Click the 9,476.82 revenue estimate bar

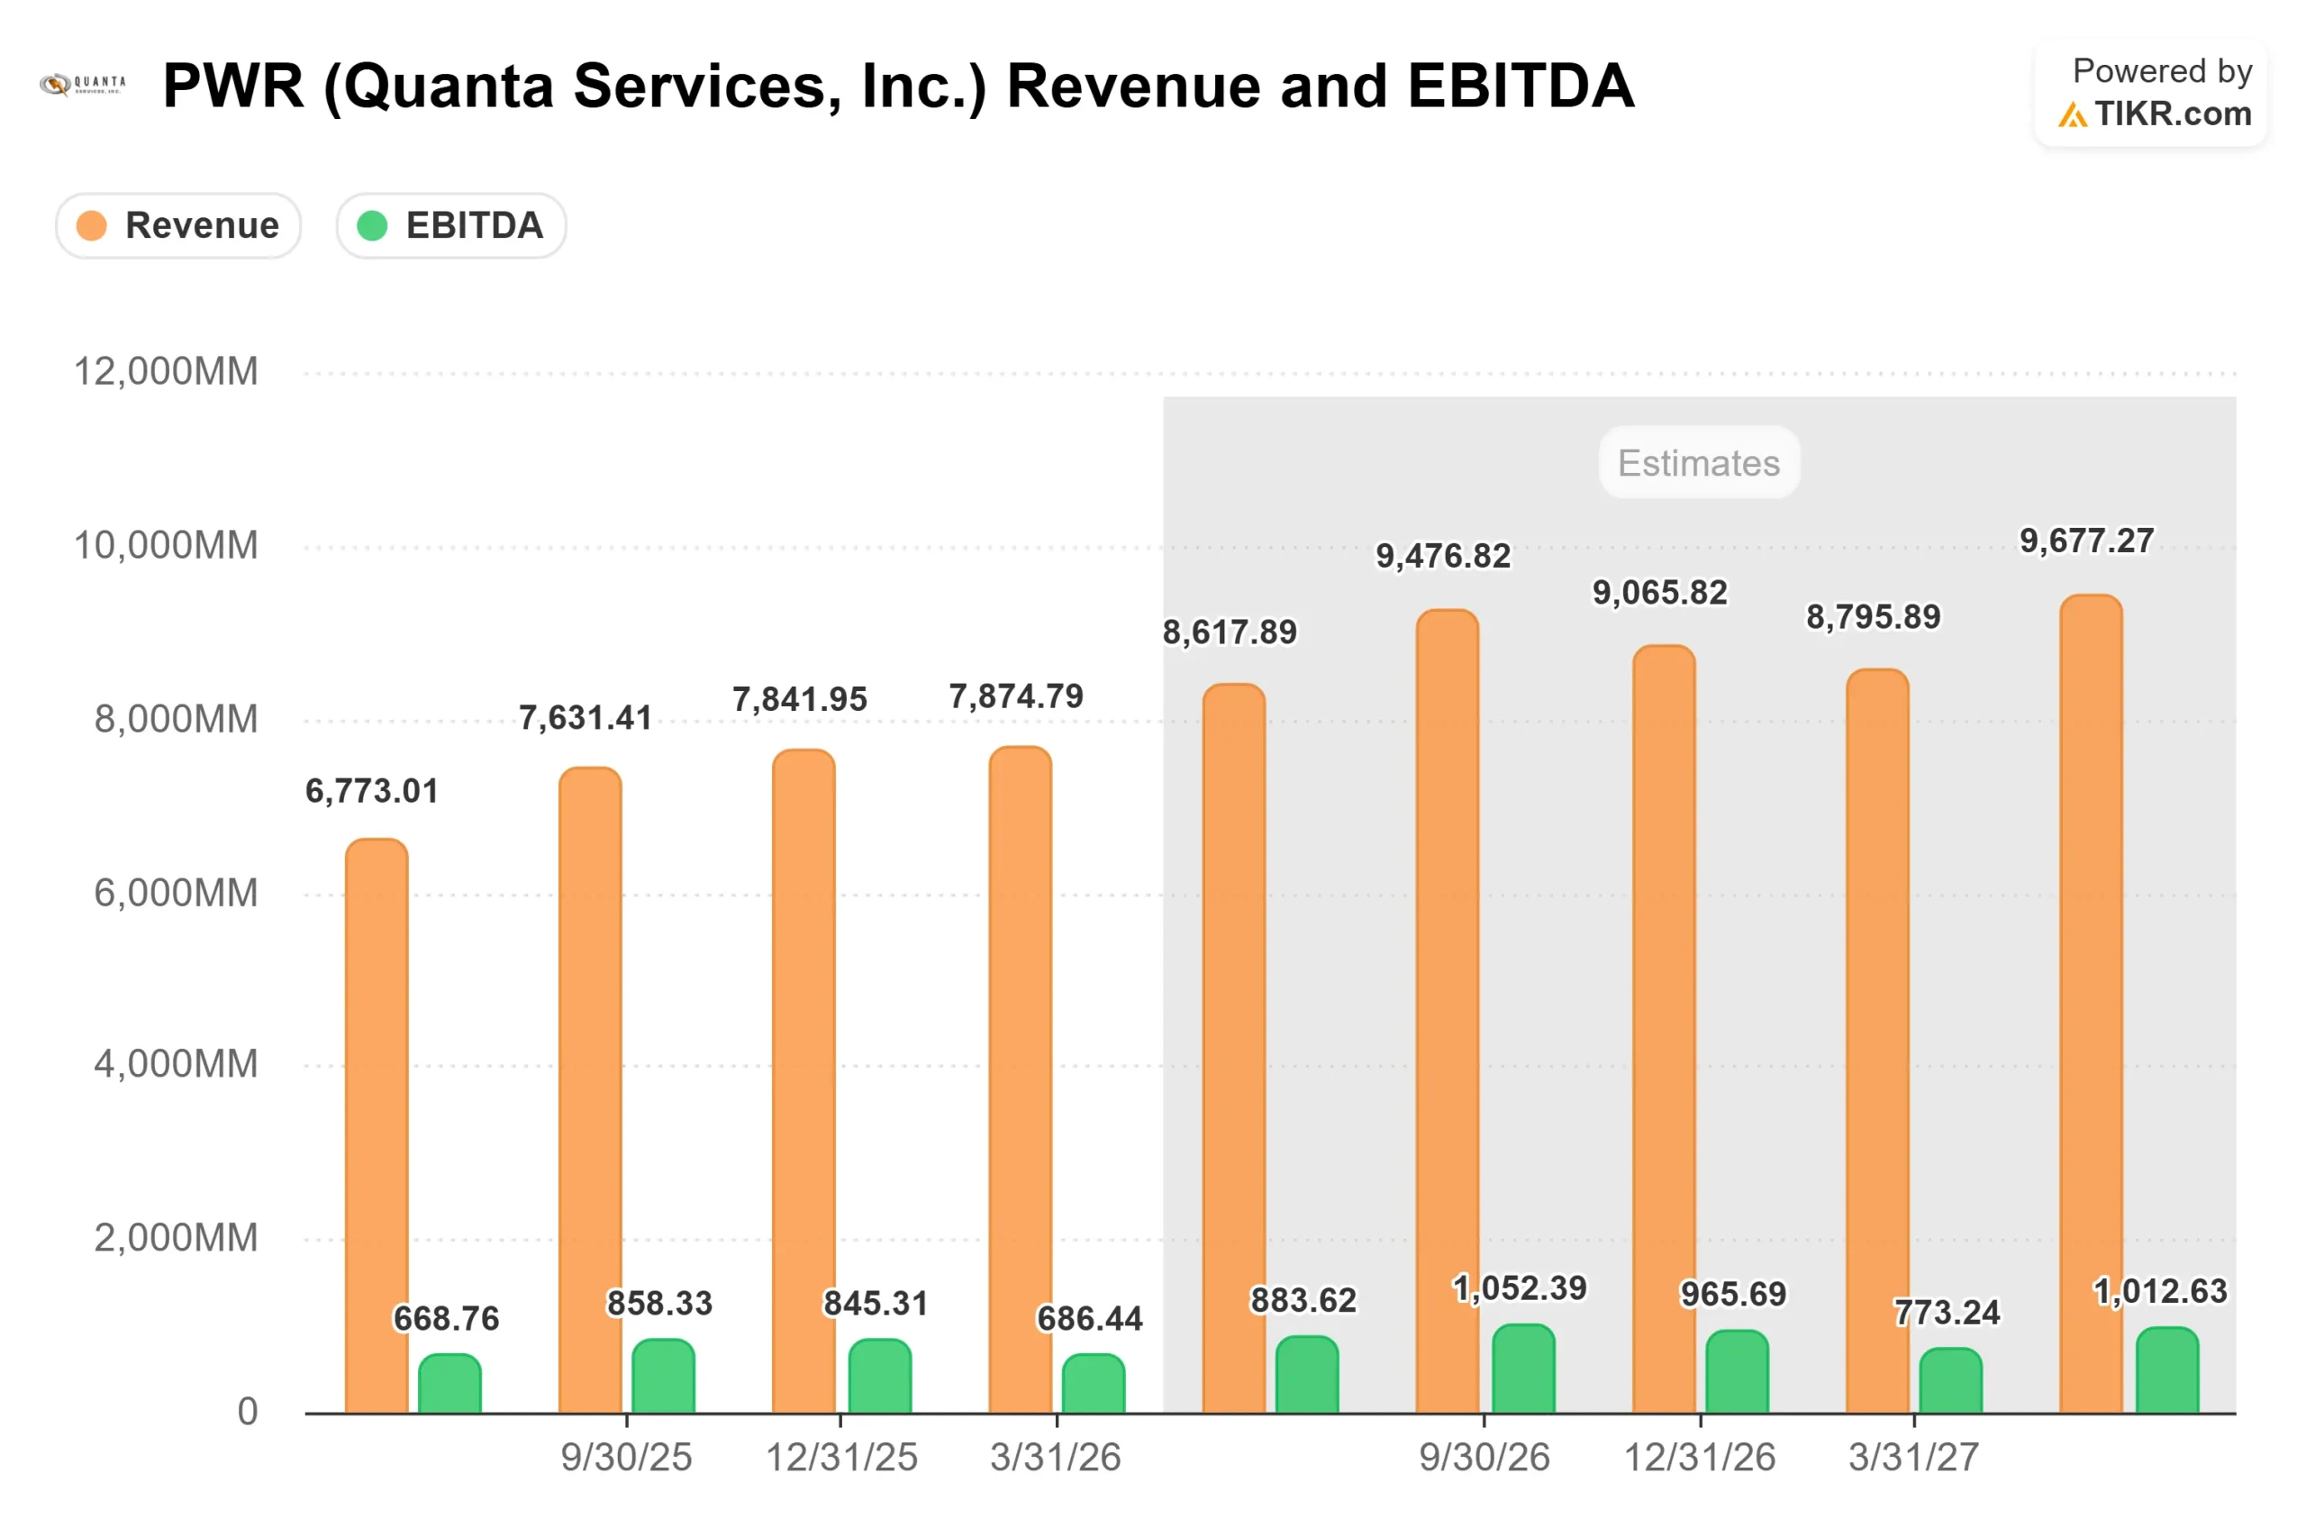pyautogui.click(x=1448, y=1011)
